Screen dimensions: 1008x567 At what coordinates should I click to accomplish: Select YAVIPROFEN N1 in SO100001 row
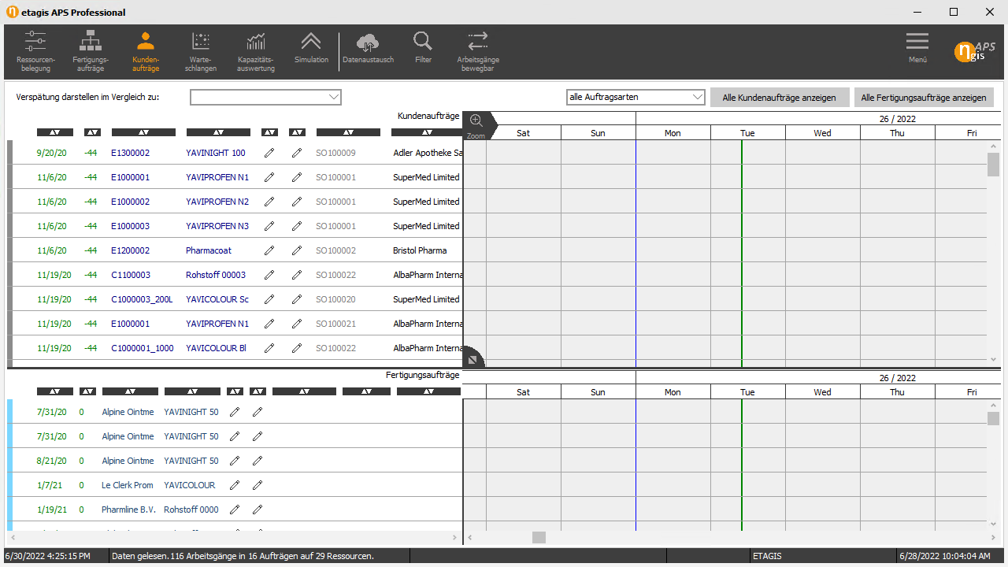[x=217, y=177]
